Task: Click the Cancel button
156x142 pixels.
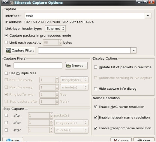Action: point(121,140)
